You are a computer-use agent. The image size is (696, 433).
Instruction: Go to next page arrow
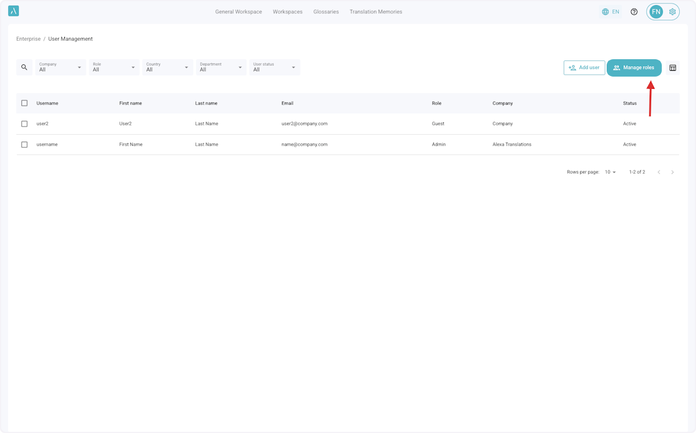[x=673, y=172]
